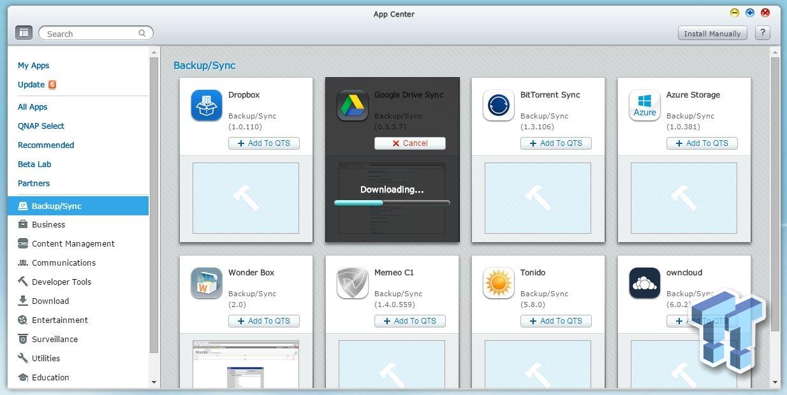787x395 pixels.
Task: Open the help question mark button
Action: [x=762, y=33]
